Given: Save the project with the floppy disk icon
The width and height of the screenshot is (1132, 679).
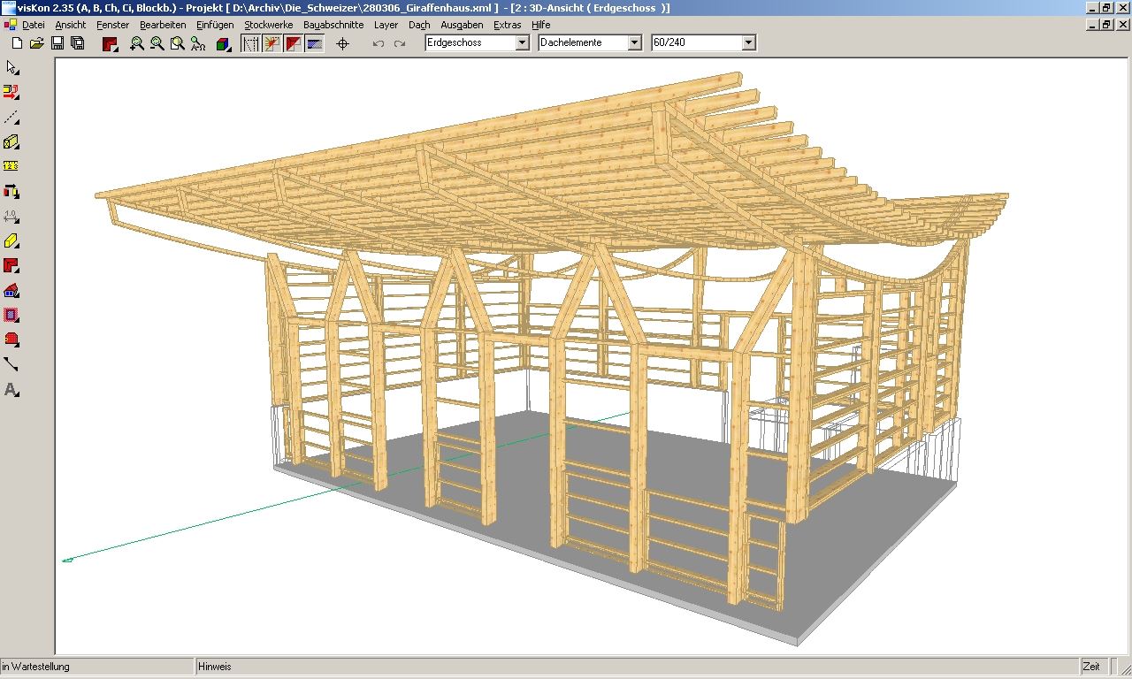Looking at the screenshot, I should (x=57, y=43).
